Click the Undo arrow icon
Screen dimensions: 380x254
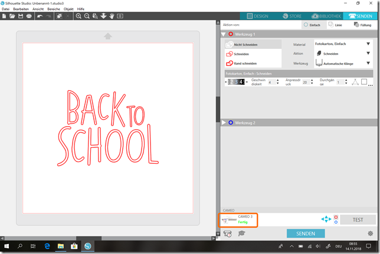pyautogui.click(x=40, y=16)
